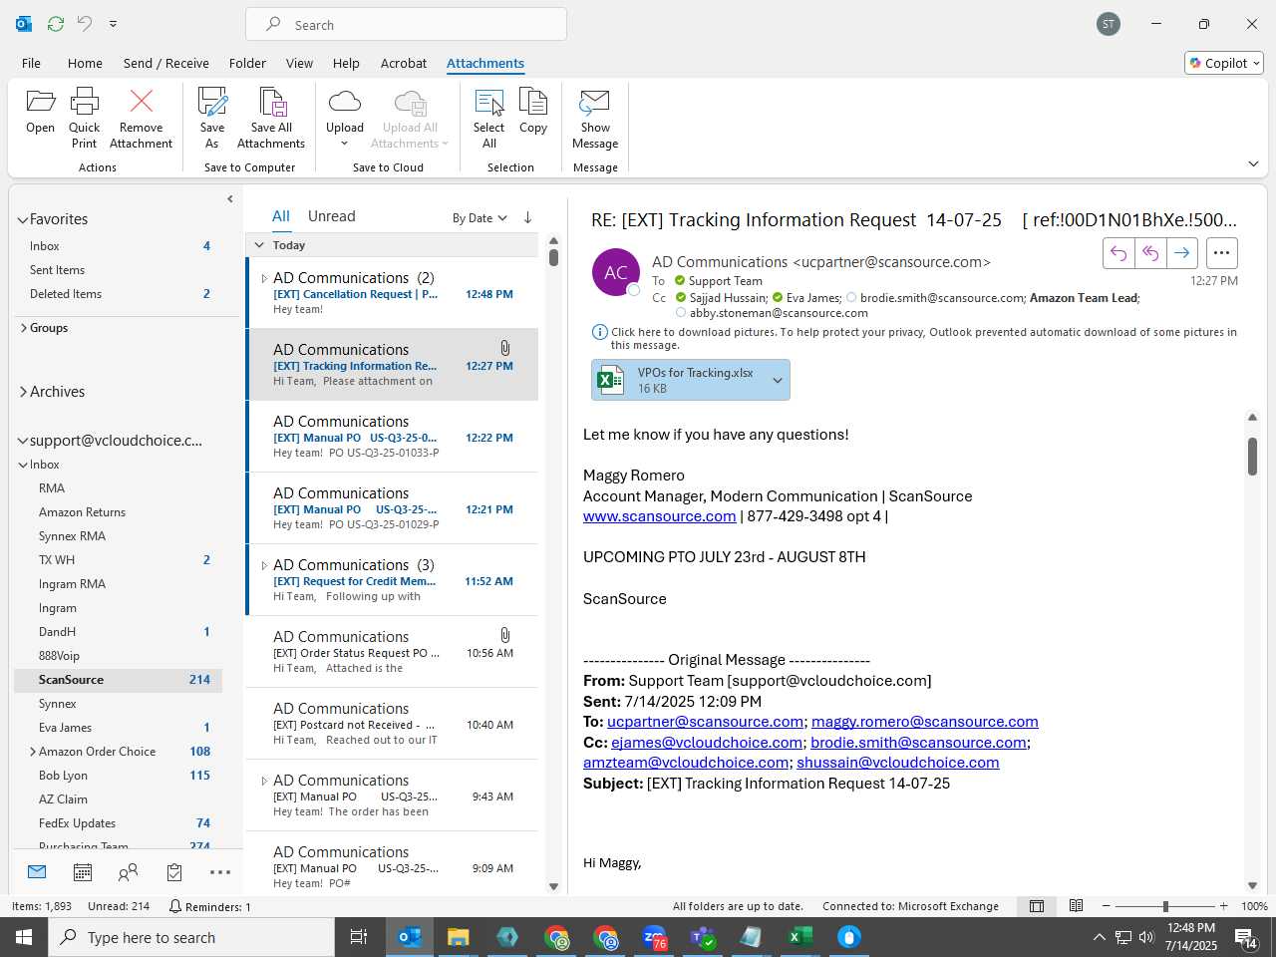Collapse the ribbon with chevron
The width and height of the screenshot is (1276, 957).
click(x=1253, y=164)
